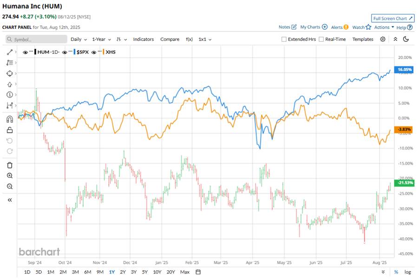Image resolution: width=419 pixels, height=280 pixels.
Task: Redo the last chart action
Action: [x=10, y=151]
